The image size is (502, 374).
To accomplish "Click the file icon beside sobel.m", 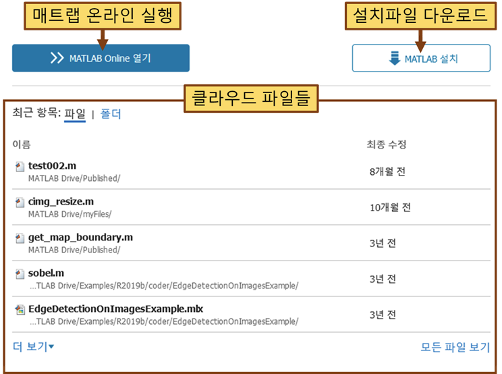I will (20, 274).
